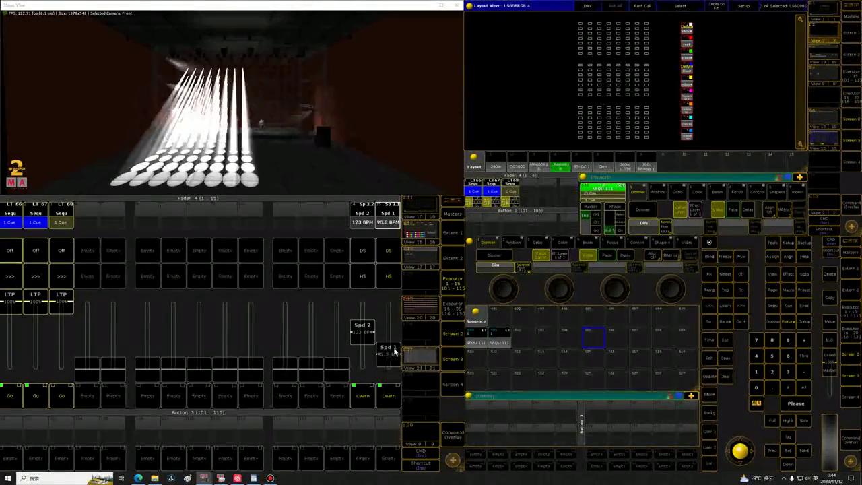Image resolution: width=862 pixels, height=485 pixels.
Task: Select the Gobo tab in the lower preset-type bar
Action: 537,243
